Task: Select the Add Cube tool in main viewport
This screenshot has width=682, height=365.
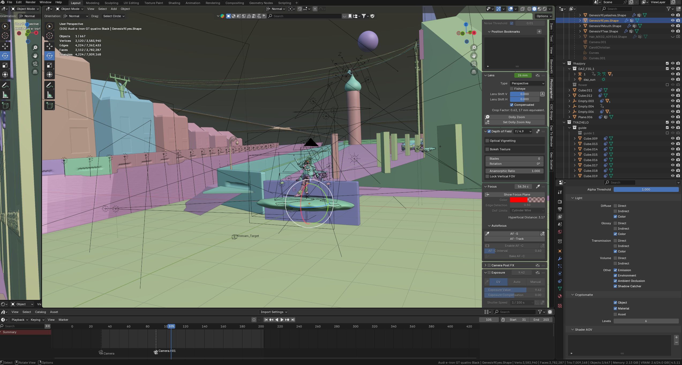Action: coord(50,106)
